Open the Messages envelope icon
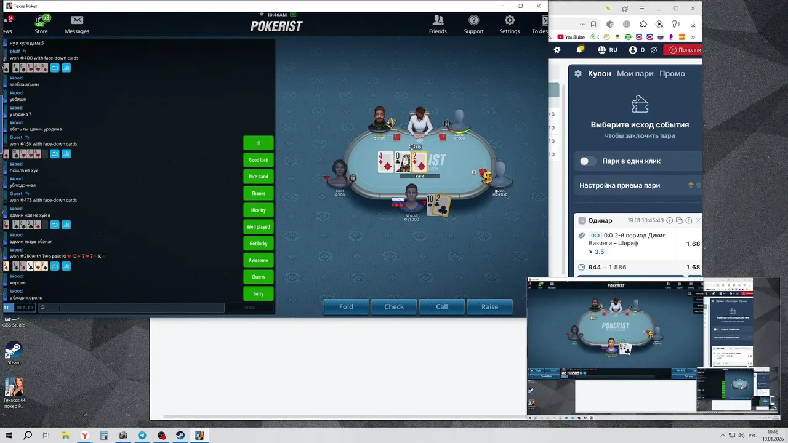Image resolution: width=788 pixels, height=443 pixels. [77, 24]
